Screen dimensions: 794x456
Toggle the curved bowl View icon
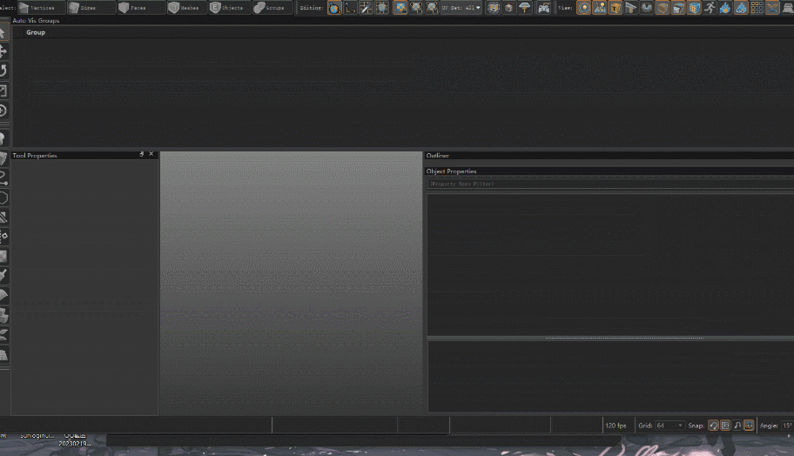click(x=647, y=8)
